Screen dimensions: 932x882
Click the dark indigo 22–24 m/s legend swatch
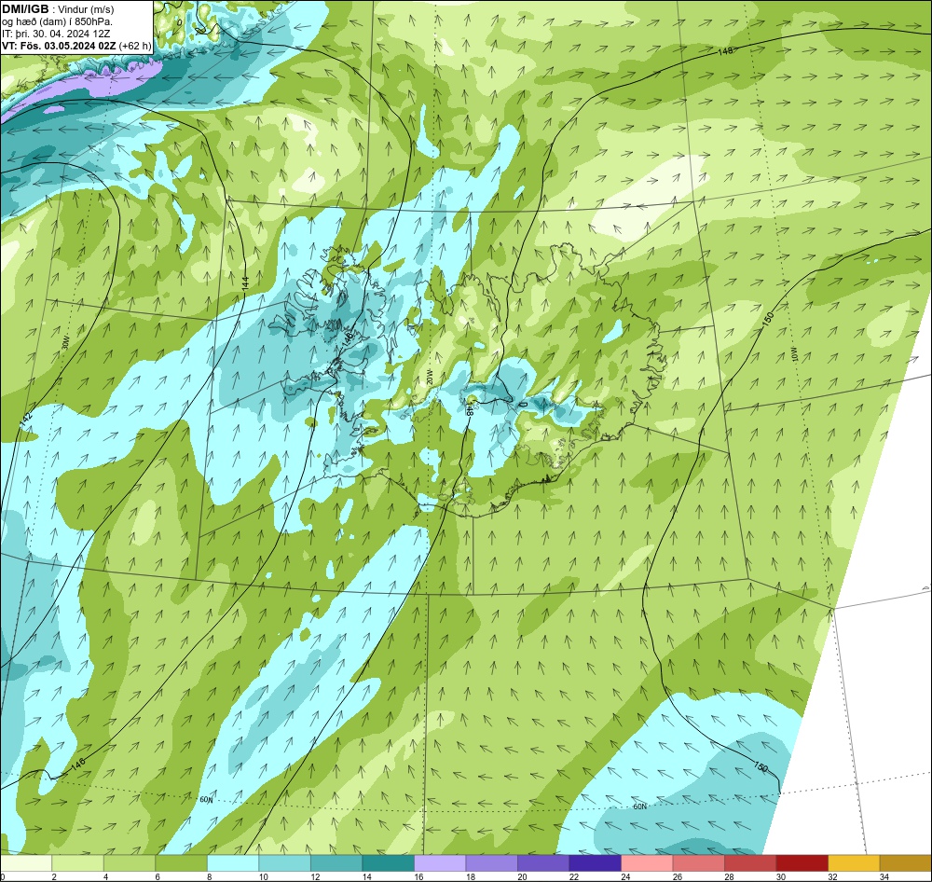(595, 863)
